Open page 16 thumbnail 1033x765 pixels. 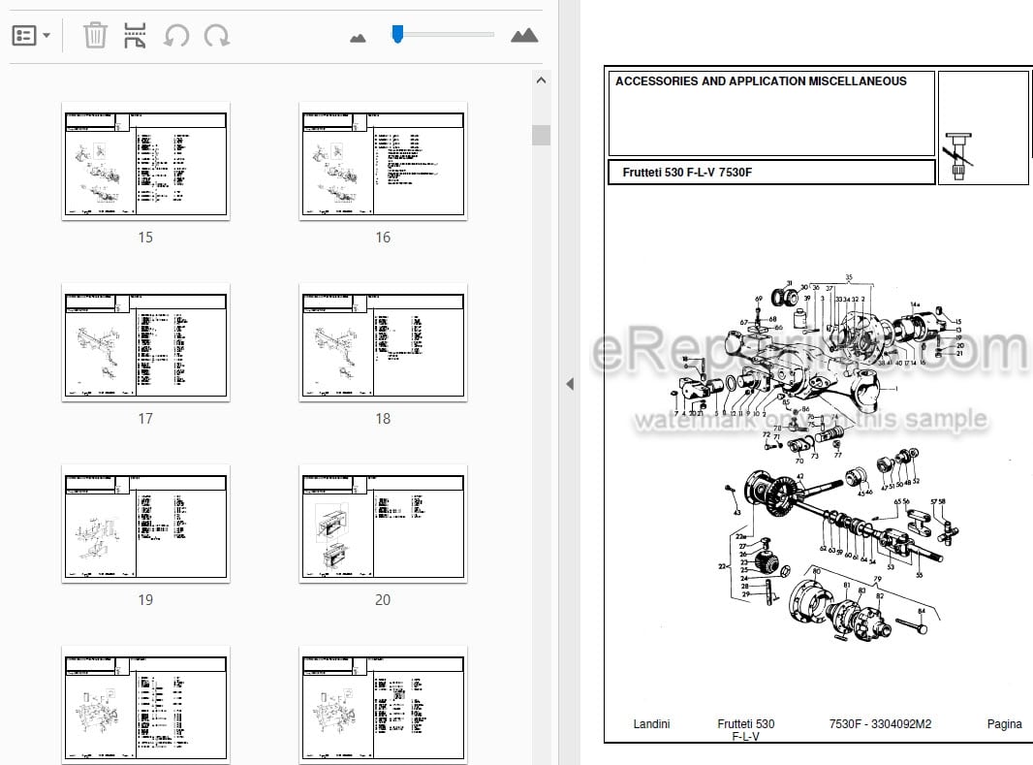[x=383, y=161]
